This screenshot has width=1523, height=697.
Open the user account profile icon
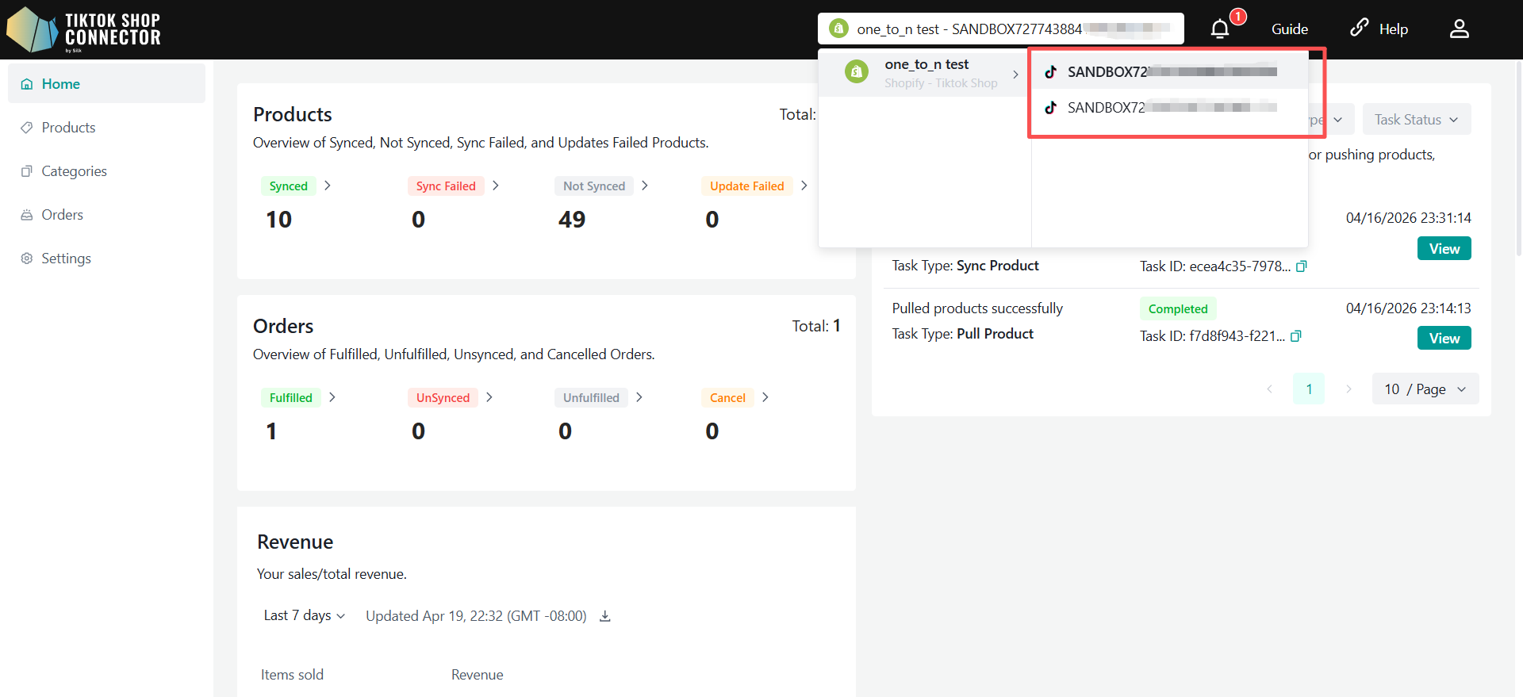point(1459,29)
